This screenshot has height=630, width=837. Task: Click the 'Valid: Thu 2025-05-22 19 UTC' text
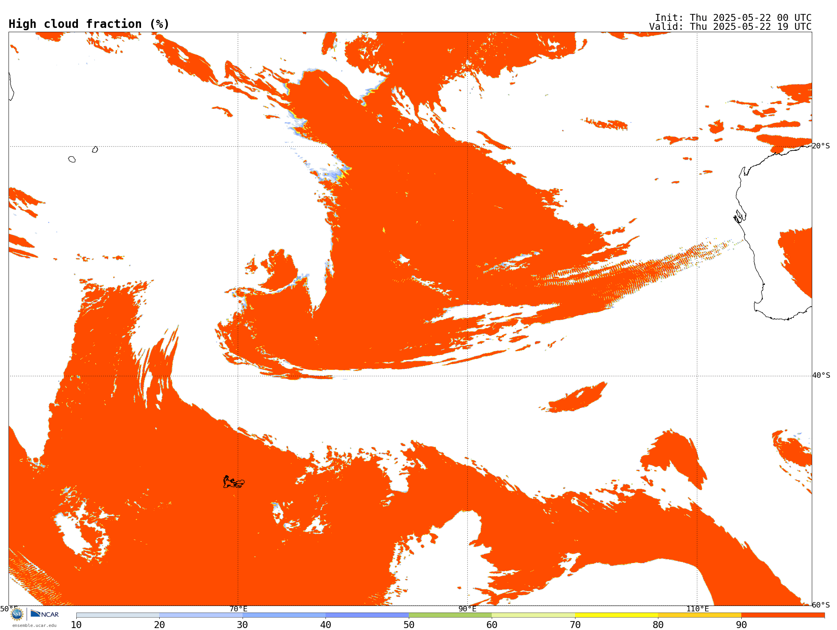(x=730, y=27)
